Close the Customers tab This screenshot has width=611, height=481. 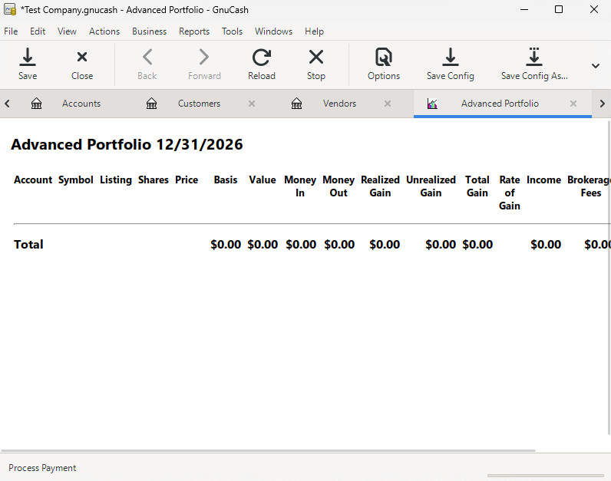(252, 104)
